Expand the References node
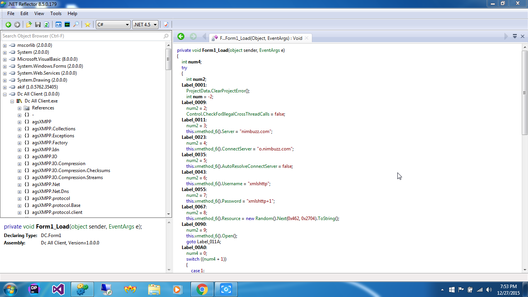Image resolution: width=528 pixels, height=297 pixels. pyautogui.click(x=19, y=108)
